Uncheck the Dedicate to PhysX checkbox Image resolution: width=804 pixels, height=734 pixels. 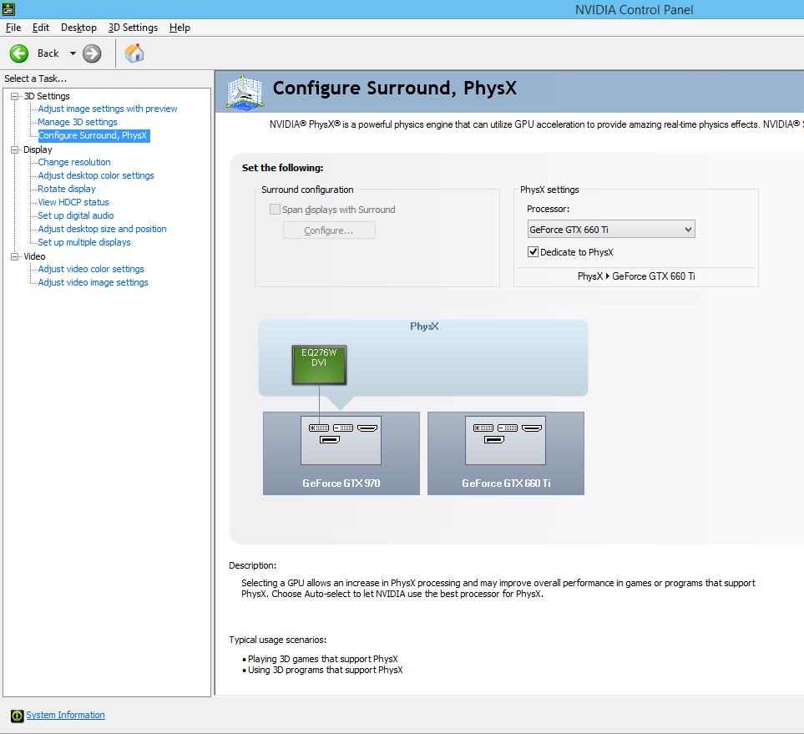click(533, 252)
